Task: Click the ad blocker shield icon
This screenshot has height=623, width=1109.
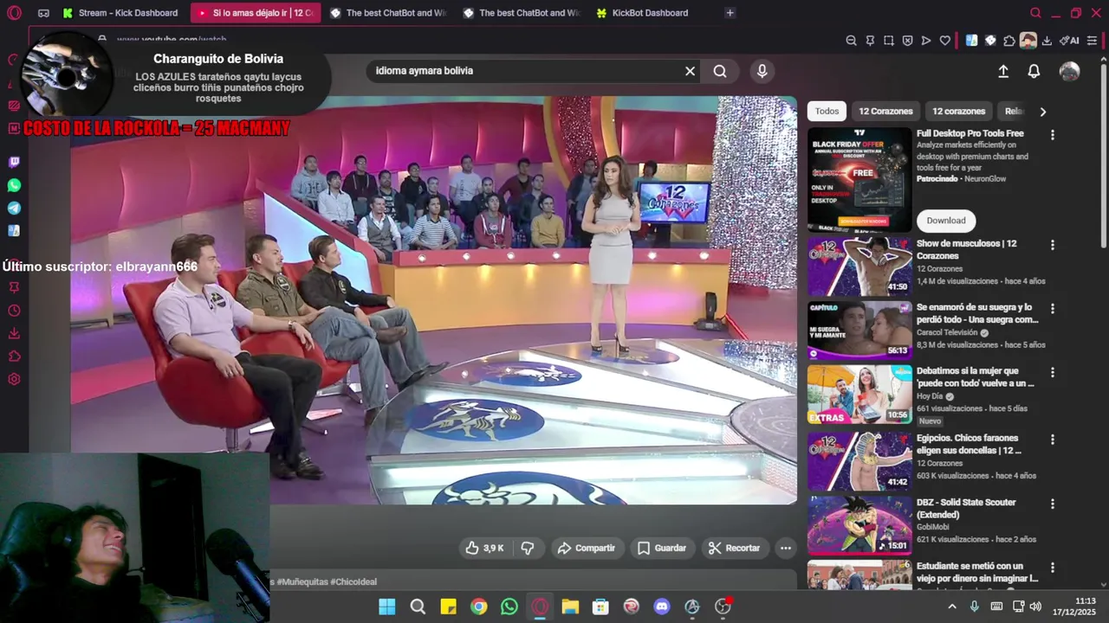Action: 907,41
